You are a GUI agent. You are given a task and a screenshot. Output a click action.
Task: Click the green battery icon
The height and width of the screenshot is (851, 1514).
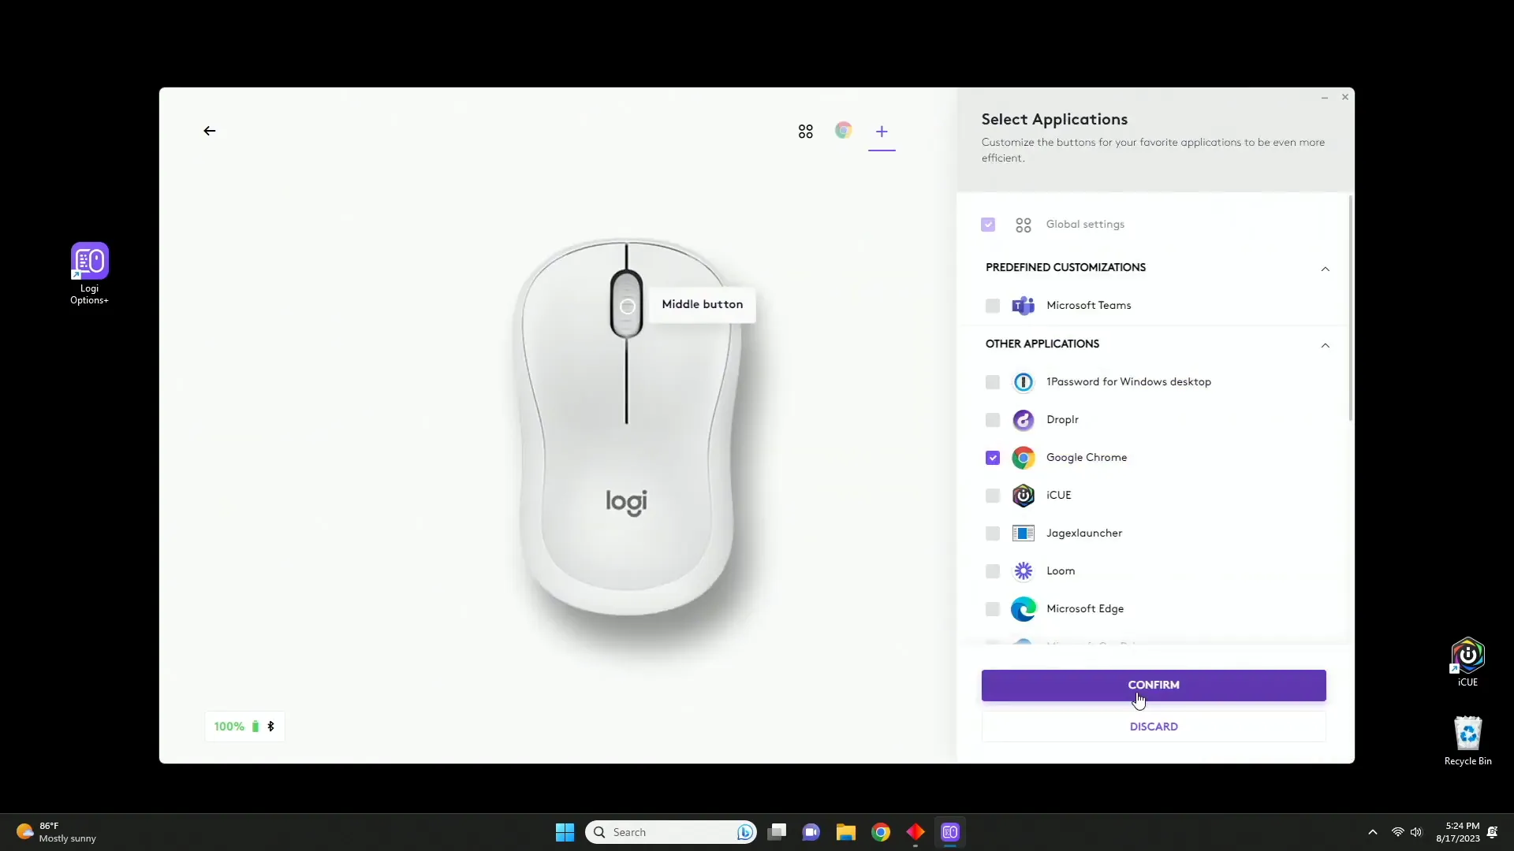tap(255, 727)
